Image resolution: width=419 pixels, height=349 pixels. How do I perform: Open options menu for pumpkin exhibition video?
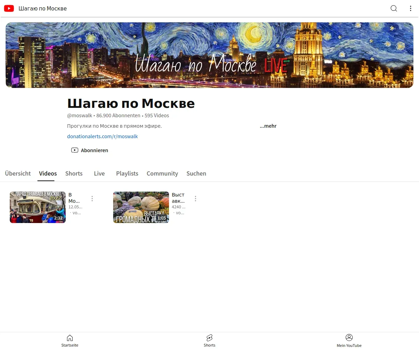coord(196,199)
